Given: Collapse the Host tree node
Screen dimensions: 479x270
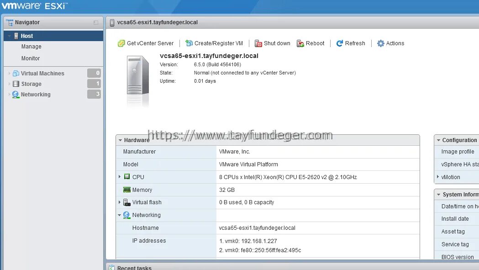Looking at the screenshot, I should click(9, 36).
